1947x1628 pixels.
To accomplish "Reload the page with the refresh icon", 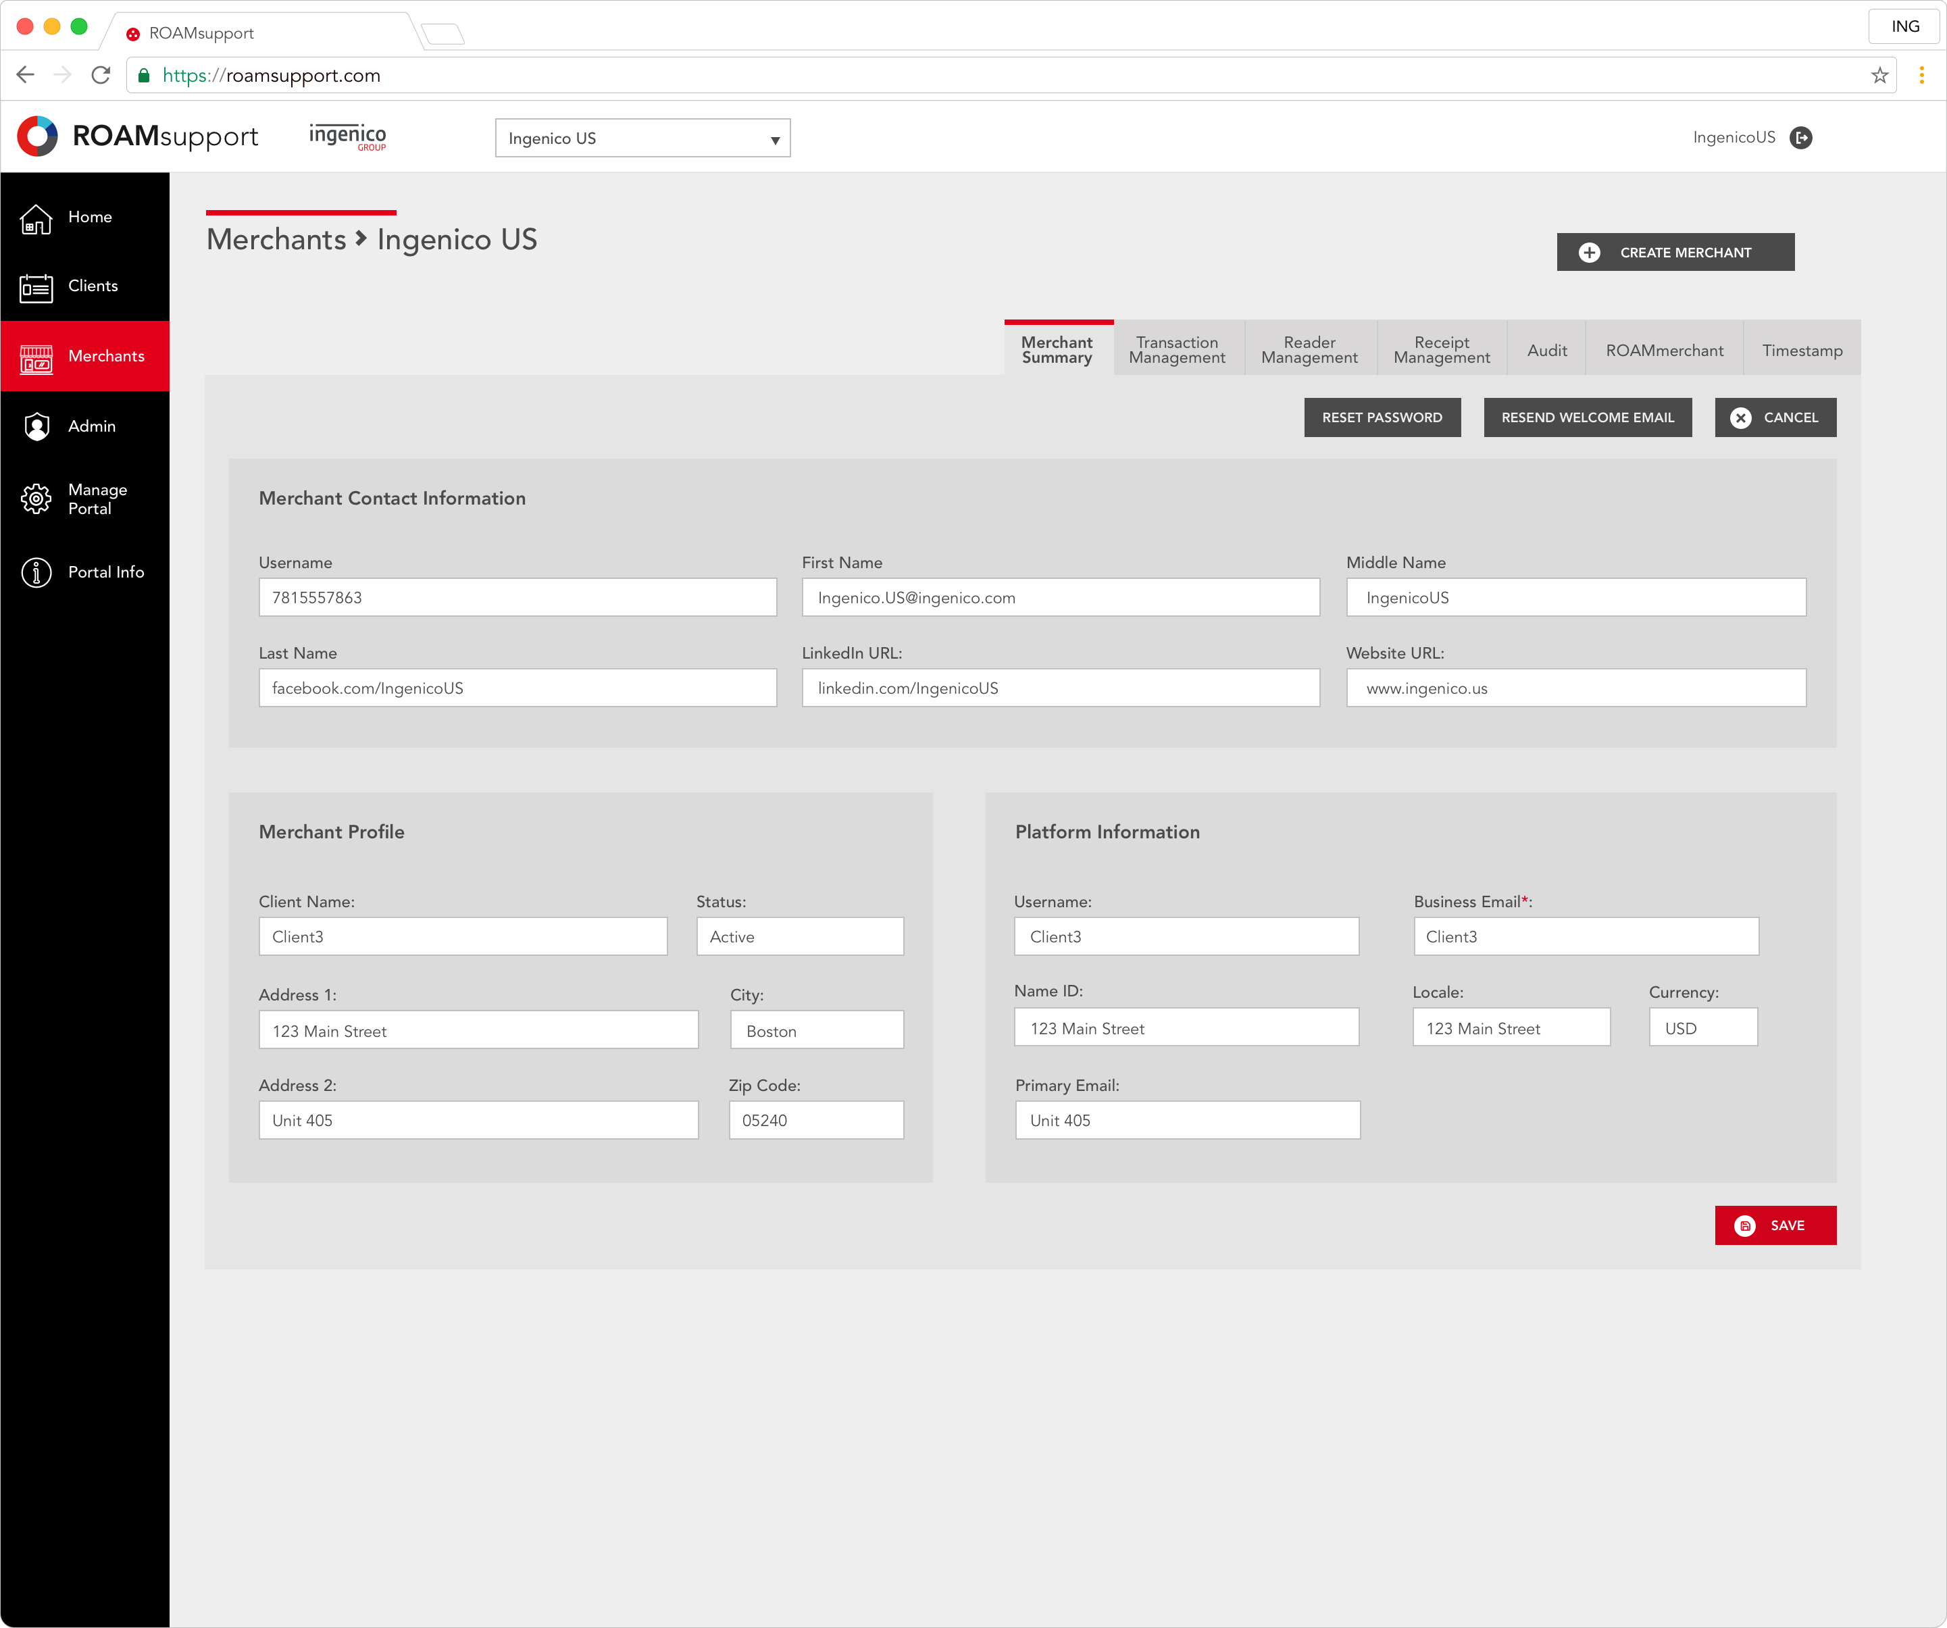I will (x=101, y=75).
